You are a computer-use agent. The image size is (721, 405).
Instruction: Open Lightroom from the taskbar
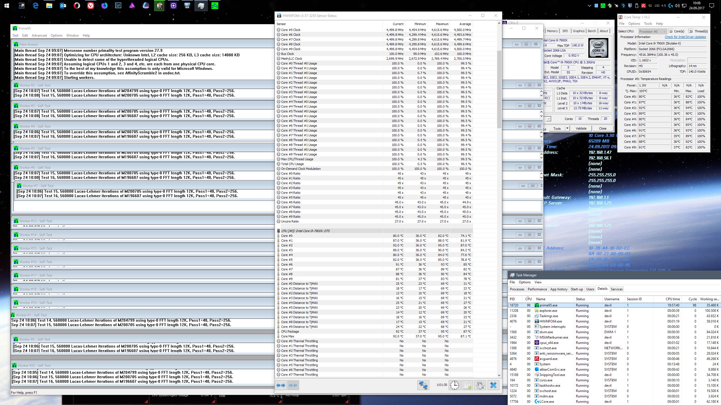(x=118, y=6)
